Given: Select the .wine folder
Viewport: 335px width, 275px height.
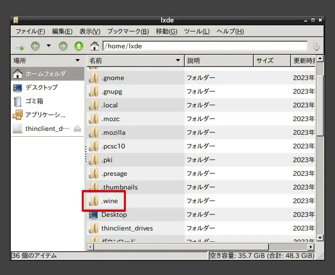Looking at the screenshot, I should (109, 201).
